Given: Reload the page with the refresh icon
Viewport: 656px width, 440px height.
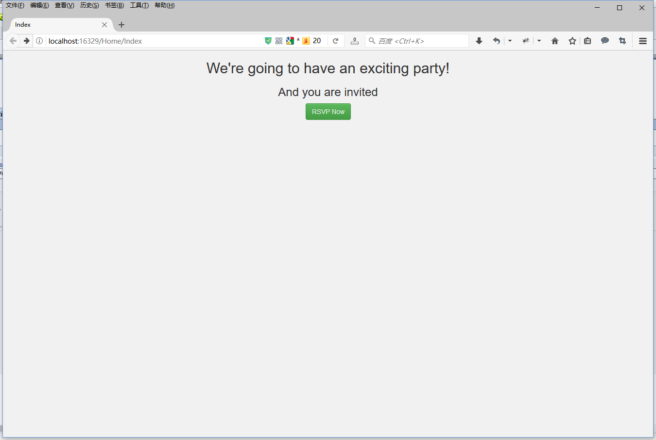Looking at the screenshot, I should (x=335, y=41).
